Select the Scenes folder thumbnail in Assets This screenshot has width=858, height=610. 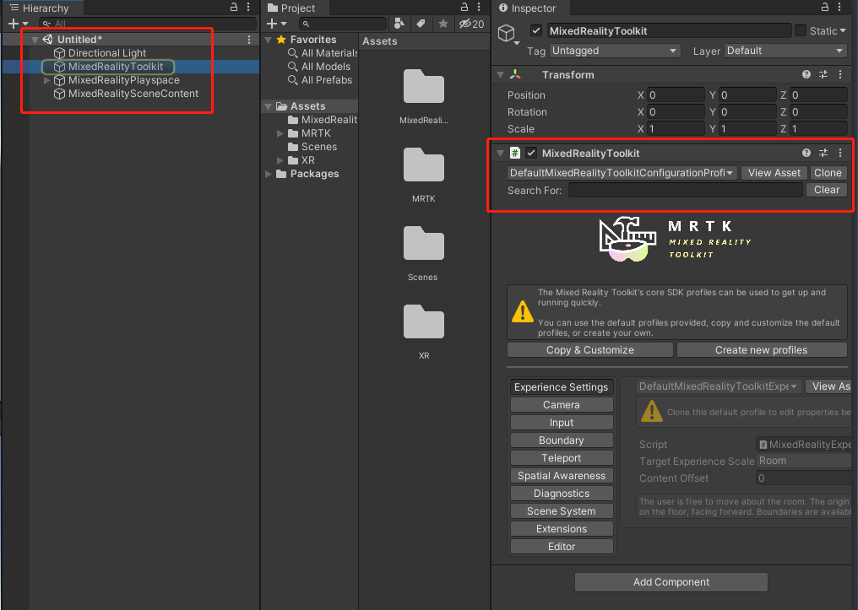pyautogui.click(x=424, y=243)
